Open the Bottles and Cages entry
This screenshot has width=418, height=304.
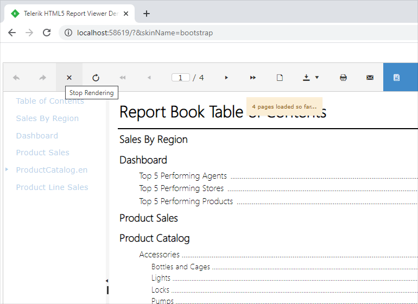pos(181,267)
